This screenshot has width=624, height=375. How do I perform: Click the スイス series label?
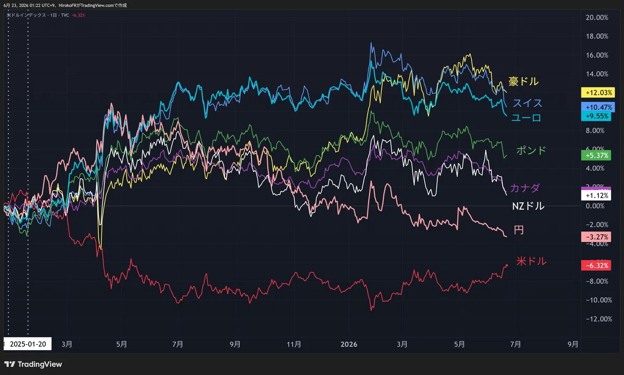[528, 103]
